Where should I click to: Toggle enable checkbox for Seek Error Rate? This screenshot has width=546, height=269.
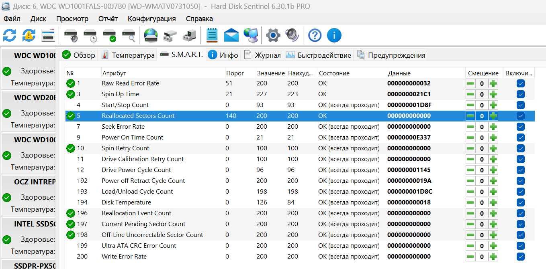click(x=521, y=127)
